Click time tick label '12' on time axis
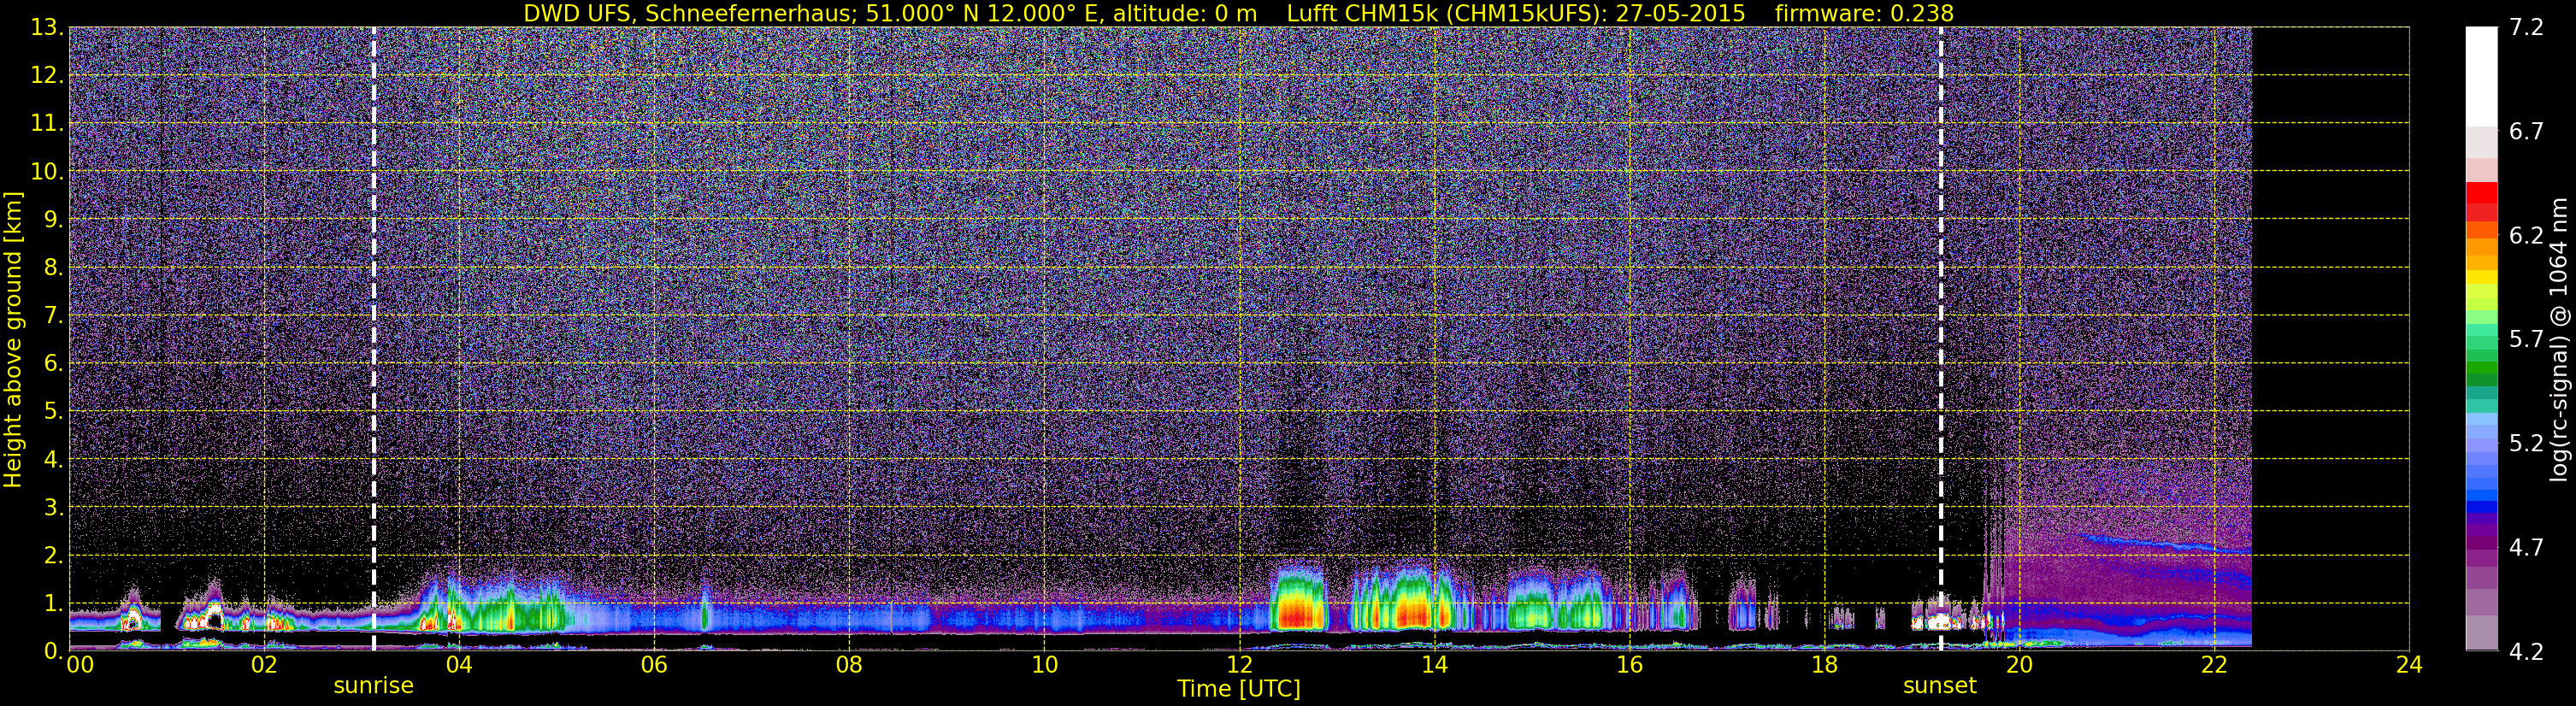This screenshot has width=2576, height=706. coord(1239,664)
